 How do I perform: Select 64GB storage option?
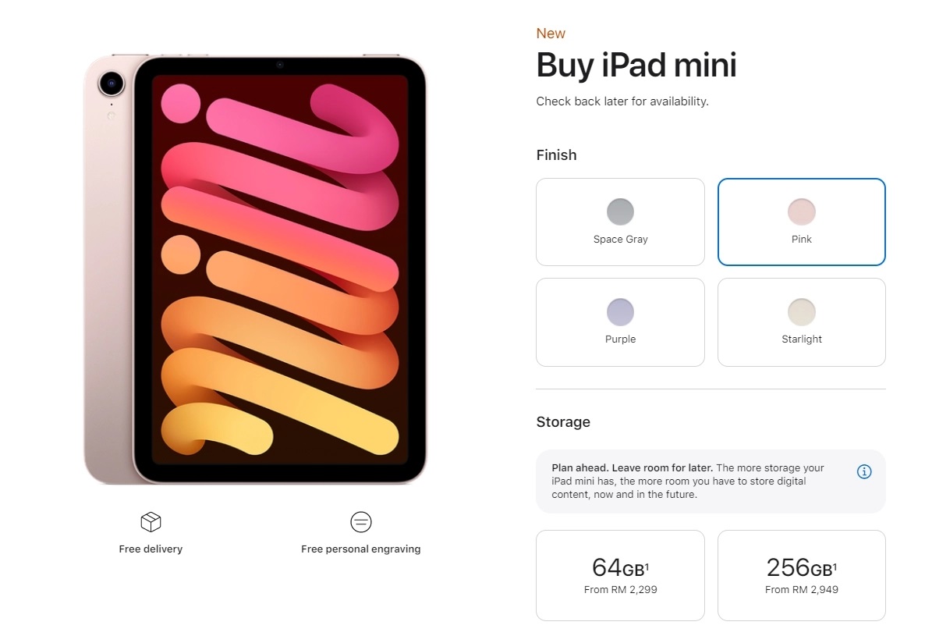coord(620,575)
